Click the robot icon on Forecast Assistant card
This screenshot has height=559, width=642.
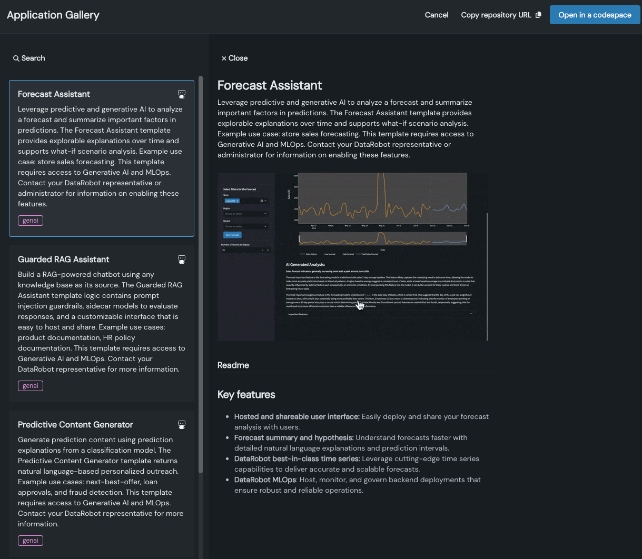182,94
